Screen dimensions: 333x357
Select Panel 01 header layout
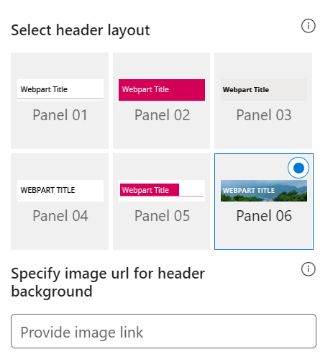(60, 101)
